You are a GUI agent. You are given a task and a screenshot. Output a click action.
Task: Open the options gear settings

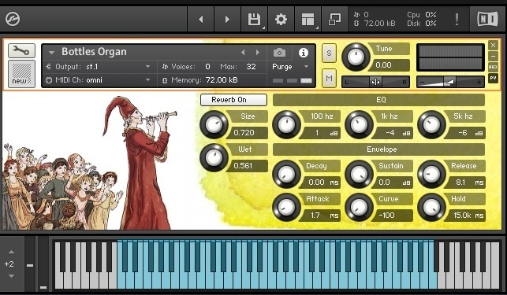pos(281,20)
